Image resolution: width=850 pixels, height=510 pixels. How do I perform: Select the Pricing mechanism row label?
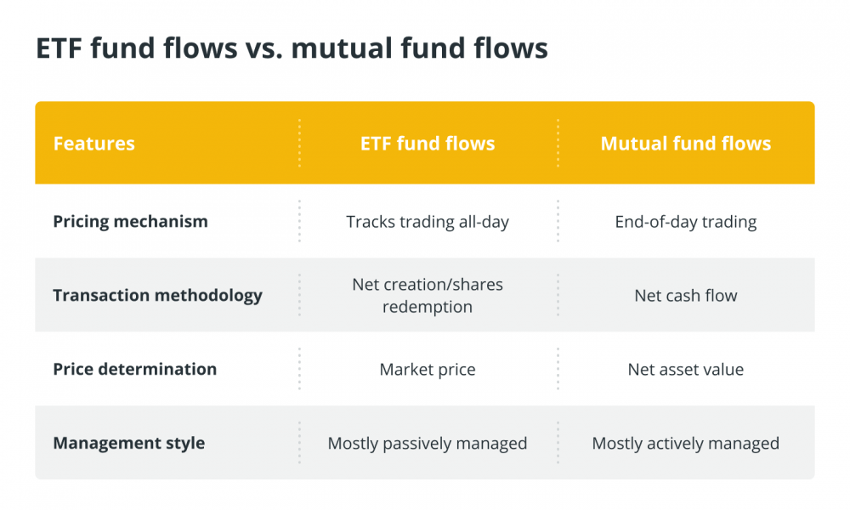[131, 222]
